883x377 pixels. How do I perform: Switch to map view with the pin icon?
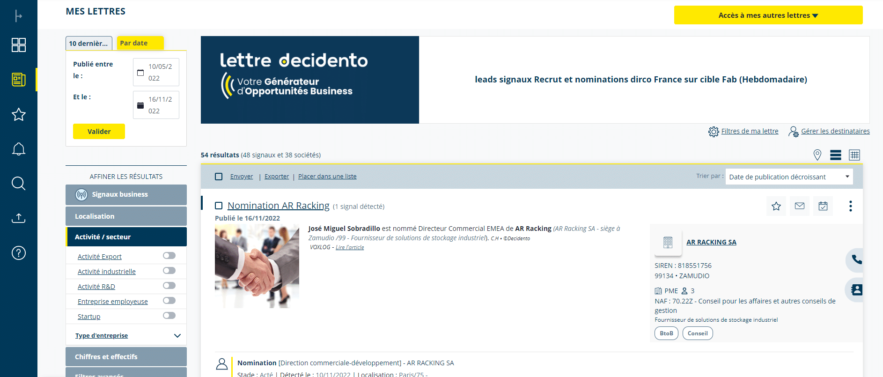(x=817, y=155)
